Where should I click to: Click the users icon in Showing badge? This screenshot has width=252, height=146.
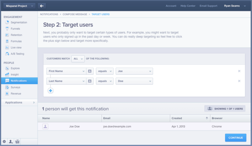[x=210, y=108]
